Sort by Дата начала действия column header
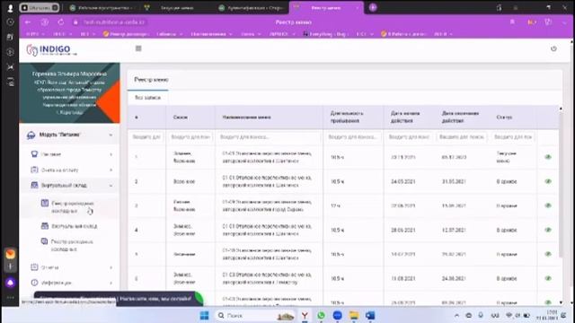This screenshot has width=575, height=323. tap(405, 117)
